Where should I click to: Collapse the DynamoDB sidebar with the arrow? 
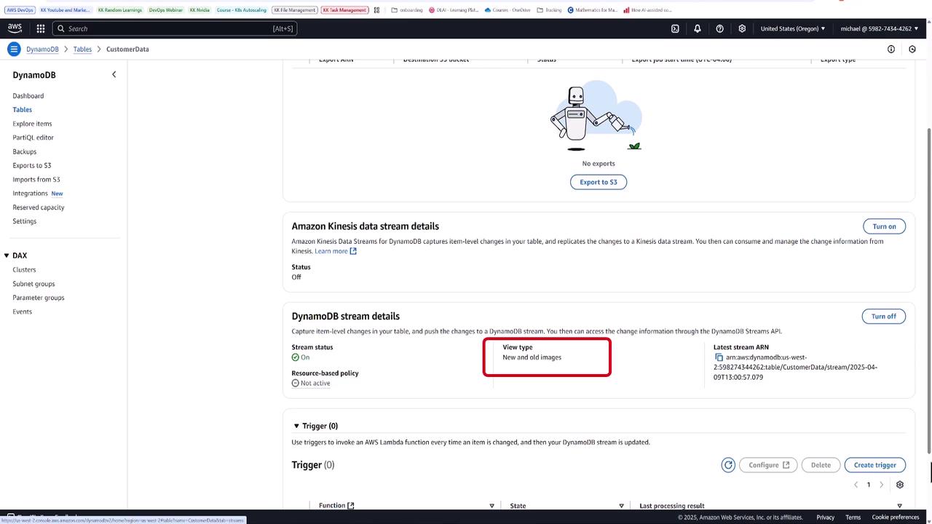pyautogui.click(x=114, y=74)
